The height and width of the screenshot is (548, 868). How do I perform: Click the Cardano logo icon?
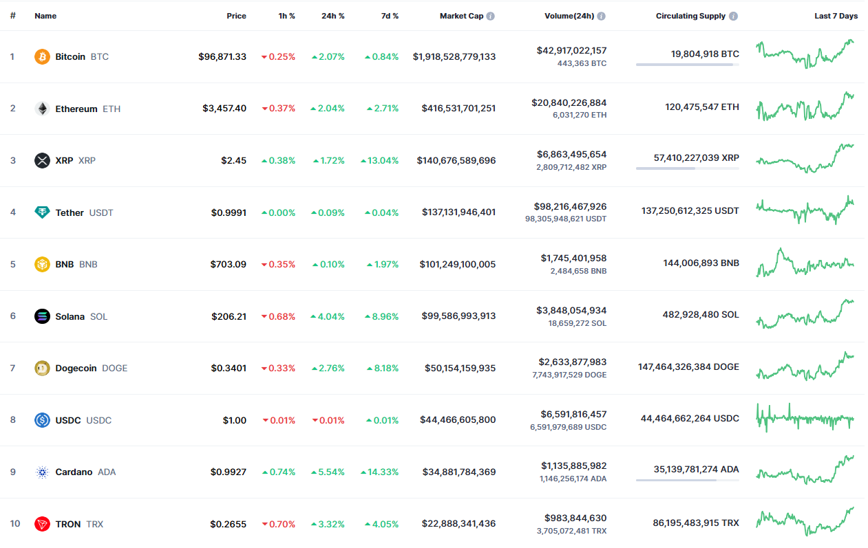click(43, 472)
